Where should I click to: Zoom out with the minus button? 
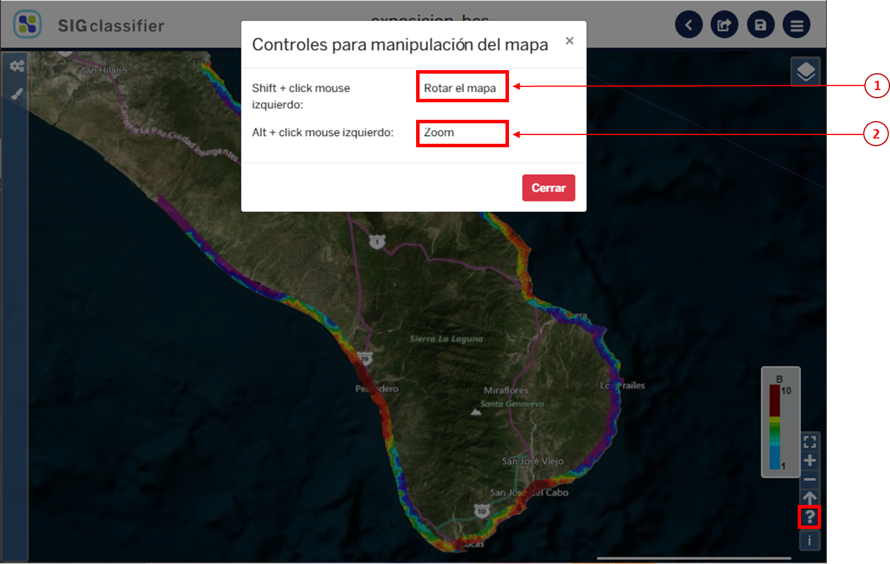(x=810, y=479)
